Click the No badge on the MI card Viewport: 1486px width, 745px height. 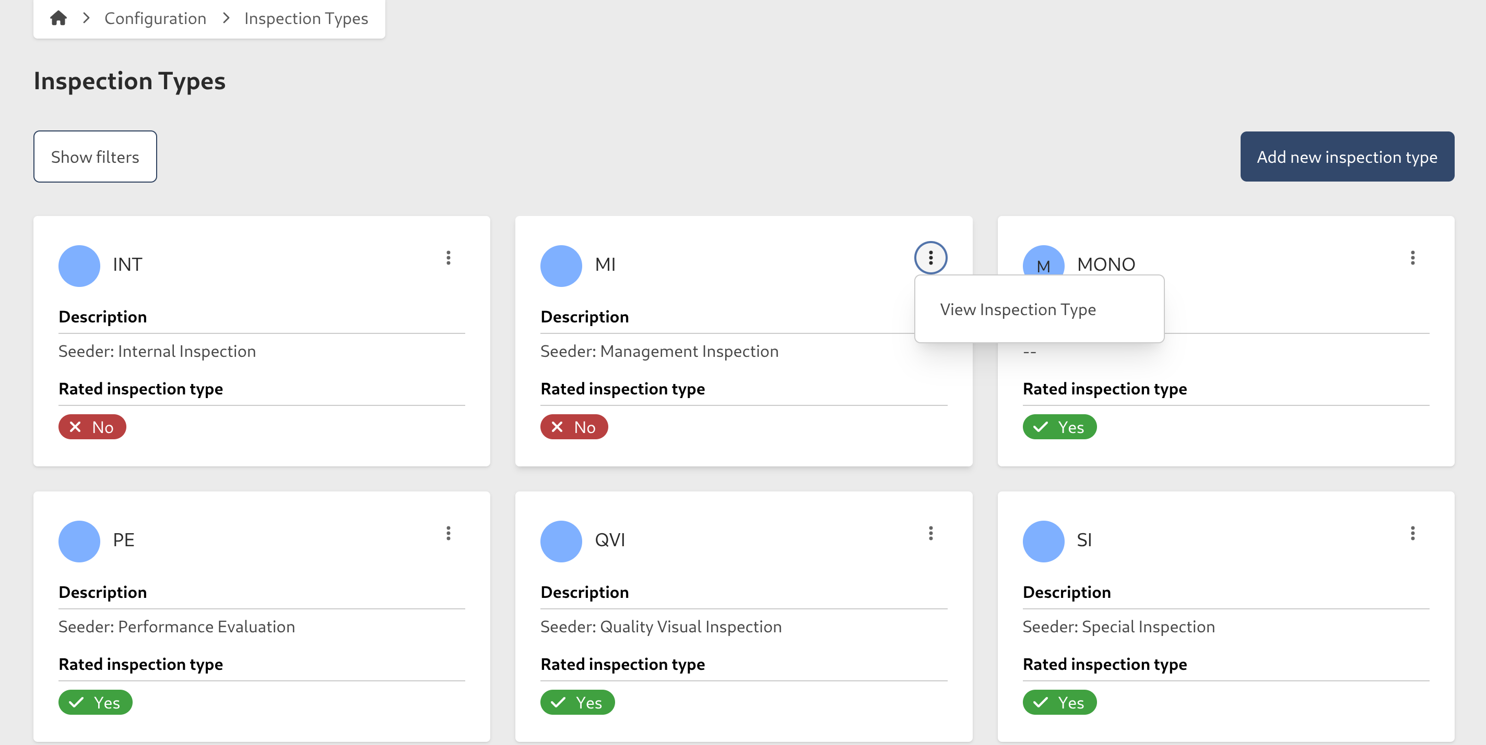[x=574, y=426]
